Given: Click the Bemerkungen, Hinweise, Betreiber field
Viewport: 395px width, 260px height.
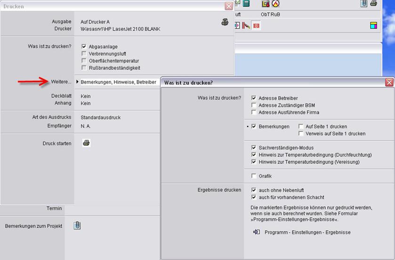Looking at the screenshot, I should click(118, 82).
